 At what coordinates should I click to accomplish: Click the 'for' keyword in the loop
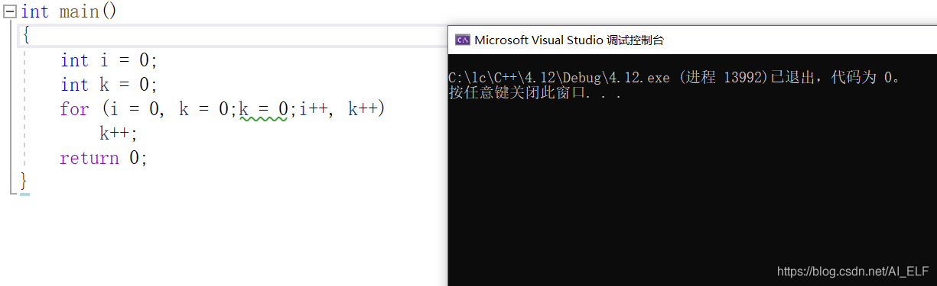tap(74, 110)
